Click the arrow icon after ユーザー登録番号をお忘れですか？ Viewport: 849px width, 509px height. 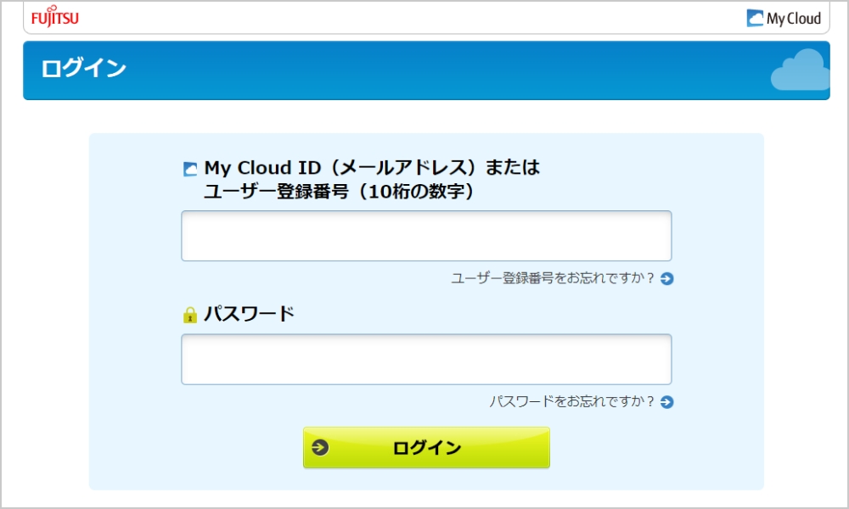point(666,278)
